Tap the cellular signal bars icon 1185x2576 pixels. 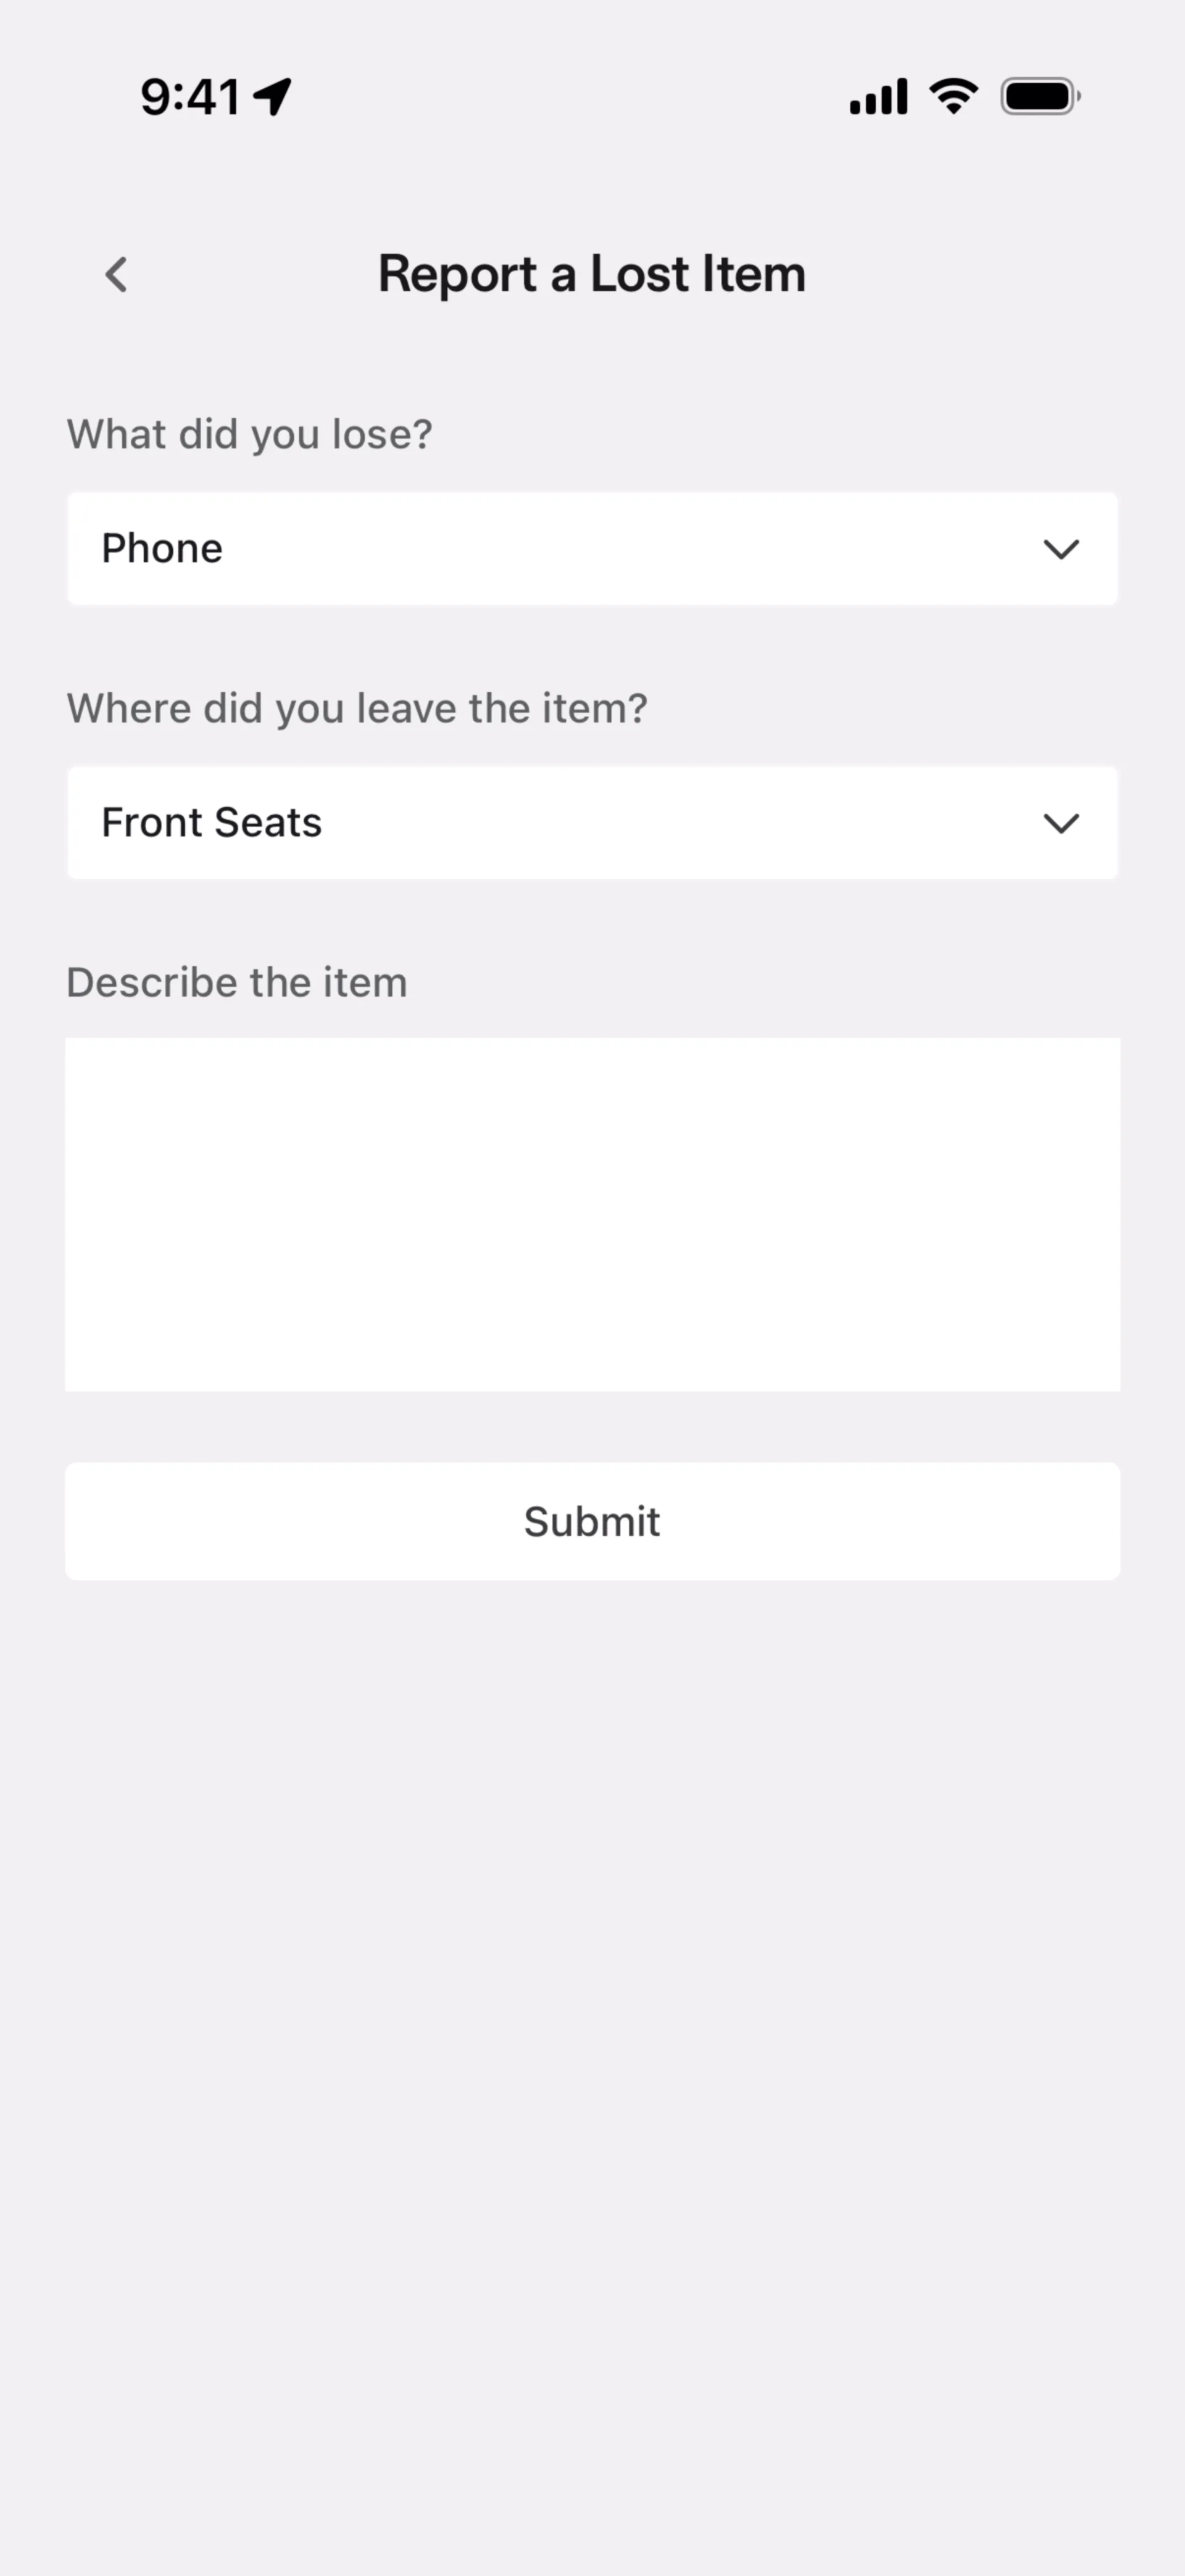click(878, 97)
